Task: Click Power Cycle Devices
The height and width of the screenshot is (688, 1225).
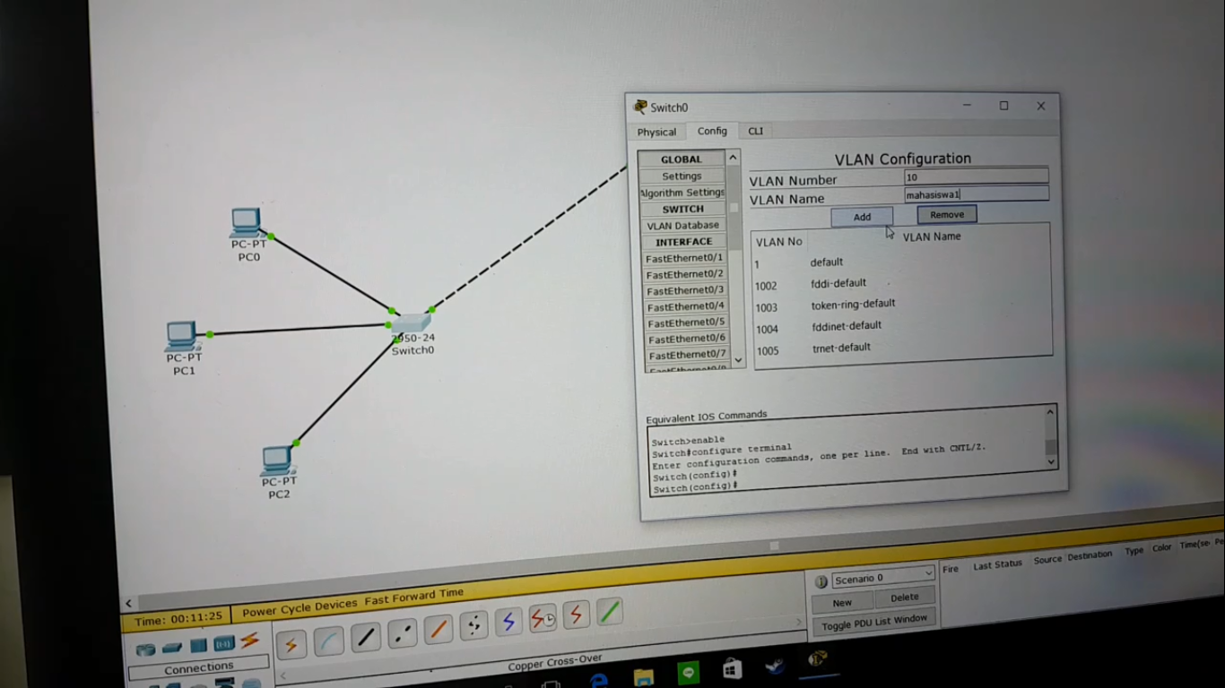Action: point(300,608)
